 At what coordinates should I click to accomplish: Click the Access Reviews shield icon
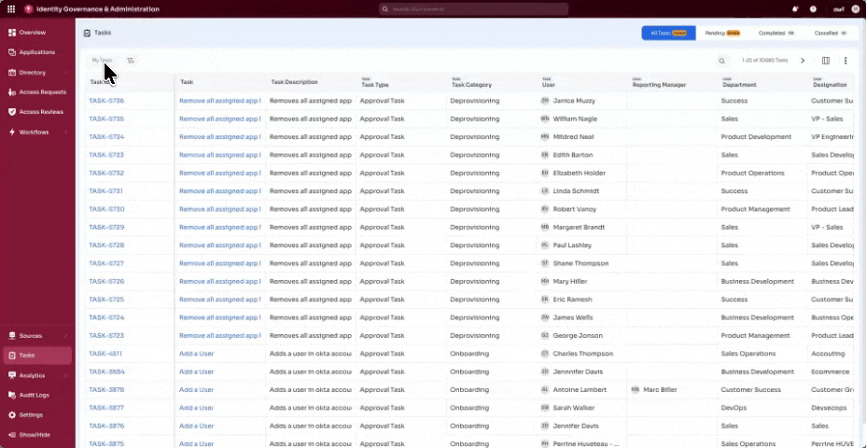coord(12,112)
